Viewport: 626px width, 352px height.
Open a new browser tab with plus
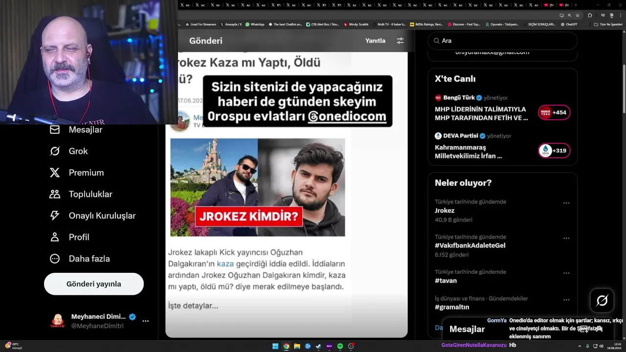coord(576,5)
